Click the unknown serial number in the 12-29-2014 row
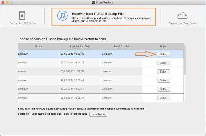This screenshot has width=206, height=136. 107,80
